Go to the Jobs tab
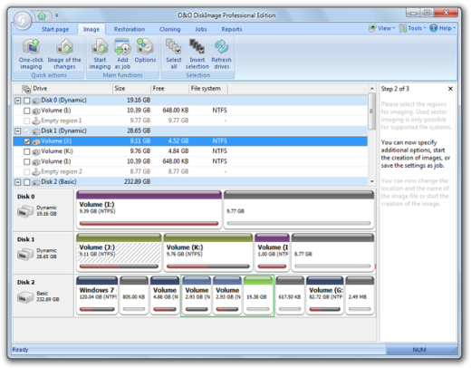Screen dimensions: 471x368 pyautogui.click(x=201, y=29)
